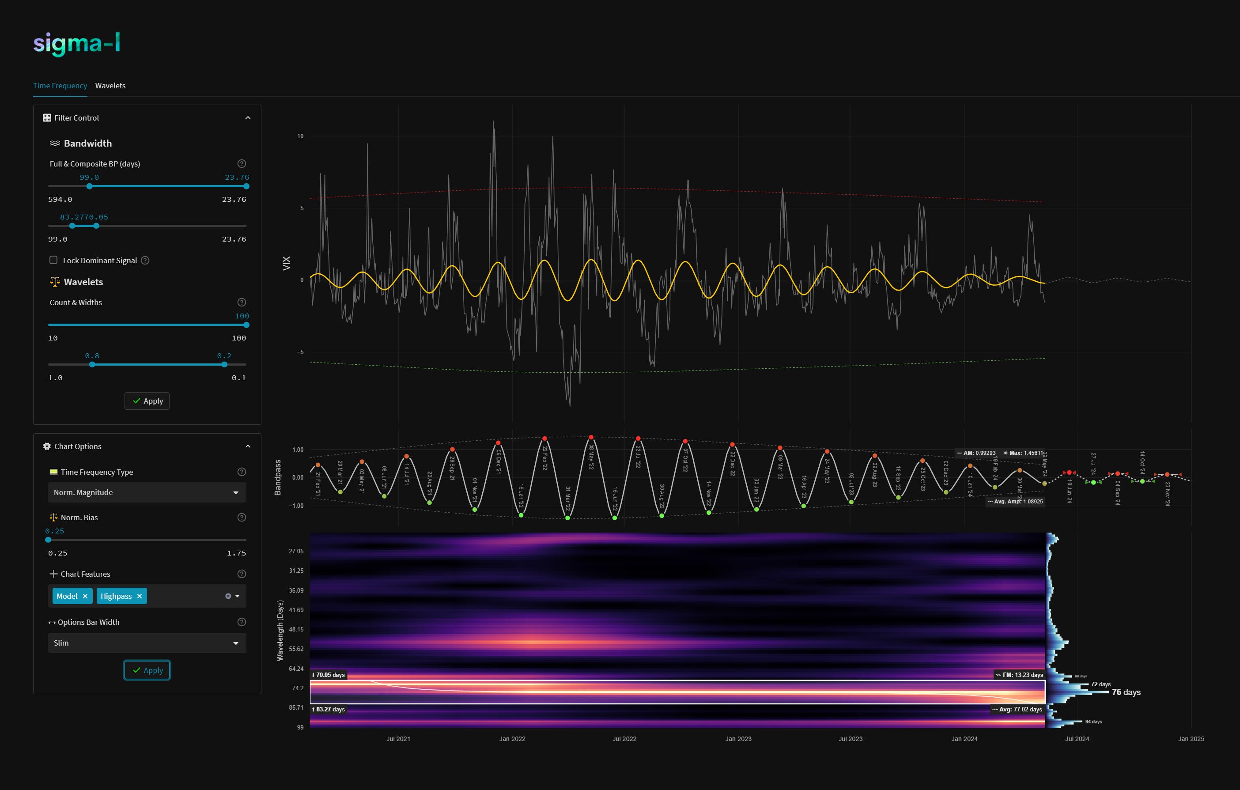
Task: Switch to Time Frequency tab
Action: pos(60,86)
